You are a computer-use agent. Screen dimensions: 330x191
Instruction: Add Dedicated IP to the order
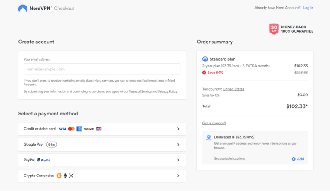tap(298, 159)
